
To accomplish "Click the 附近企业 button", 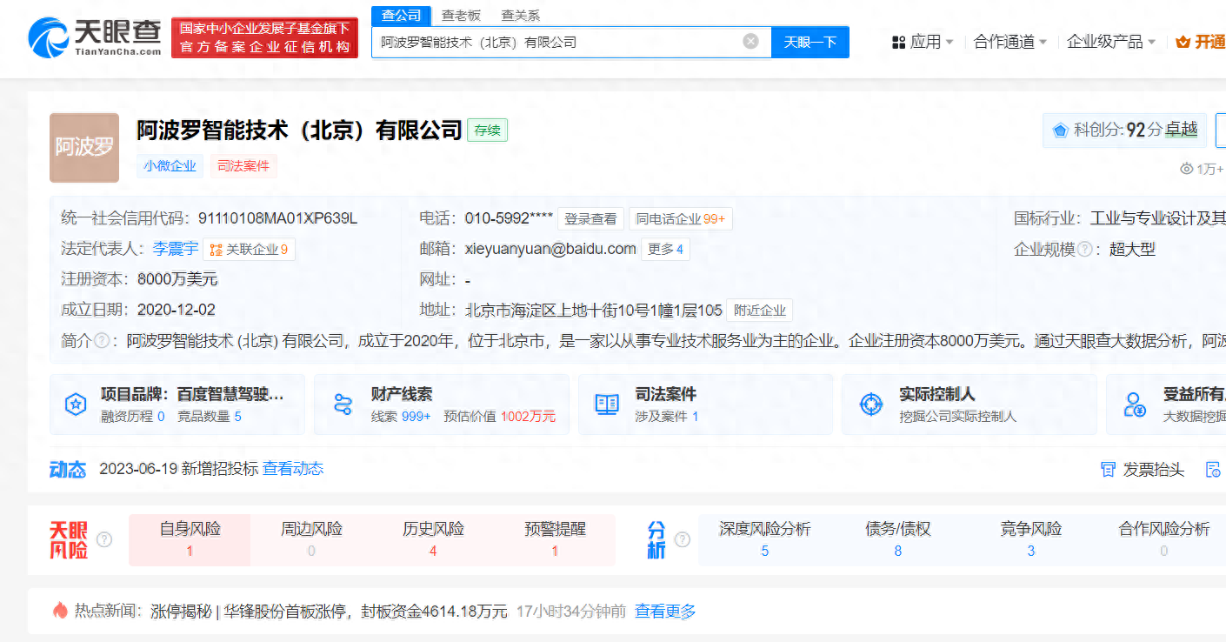I will point(759,311).
